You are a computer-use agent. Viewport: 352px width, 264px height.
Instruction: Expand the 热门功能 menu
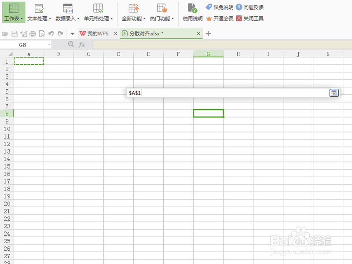click(x=162, y=12)
